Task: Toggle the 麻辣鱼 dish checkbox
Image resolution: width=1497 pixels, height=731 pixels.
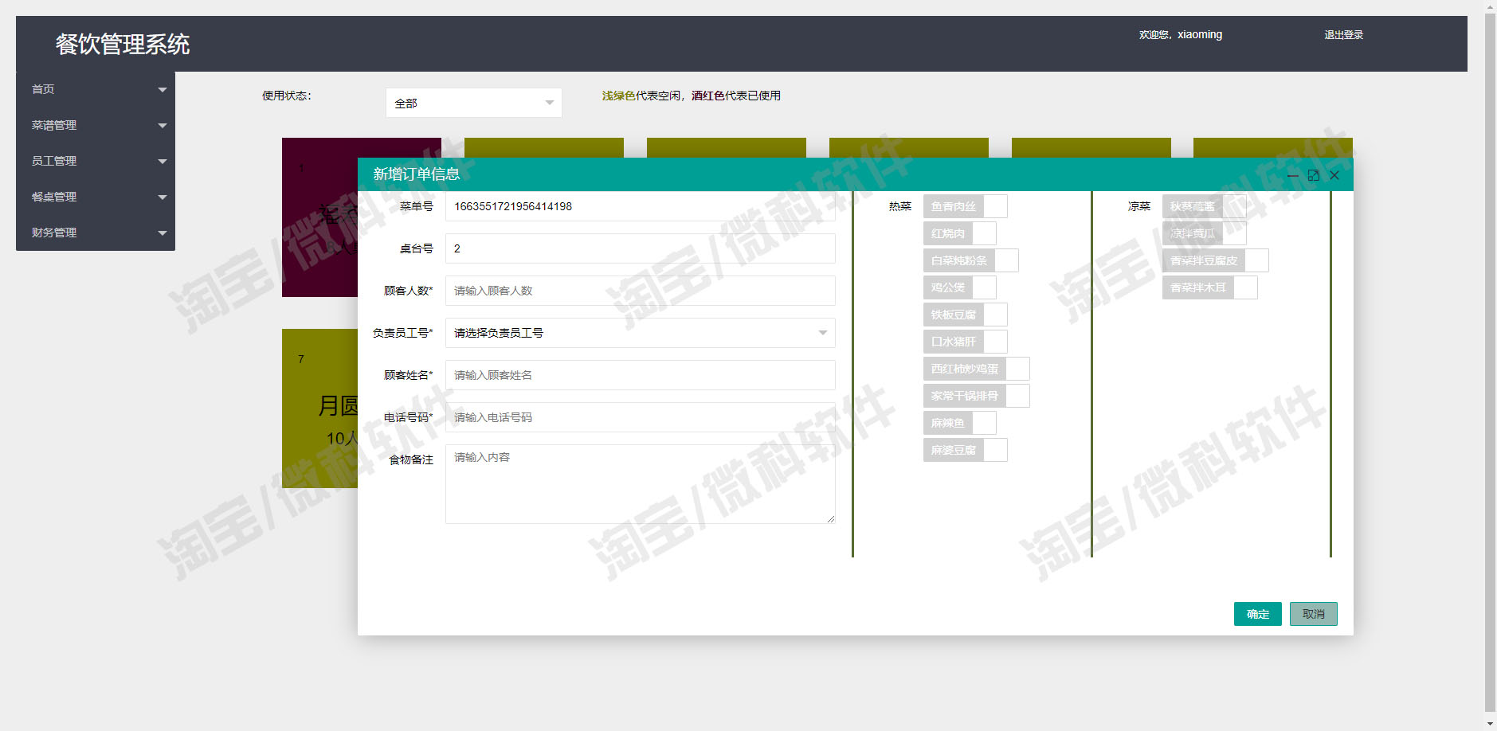Action: point(959,423)
